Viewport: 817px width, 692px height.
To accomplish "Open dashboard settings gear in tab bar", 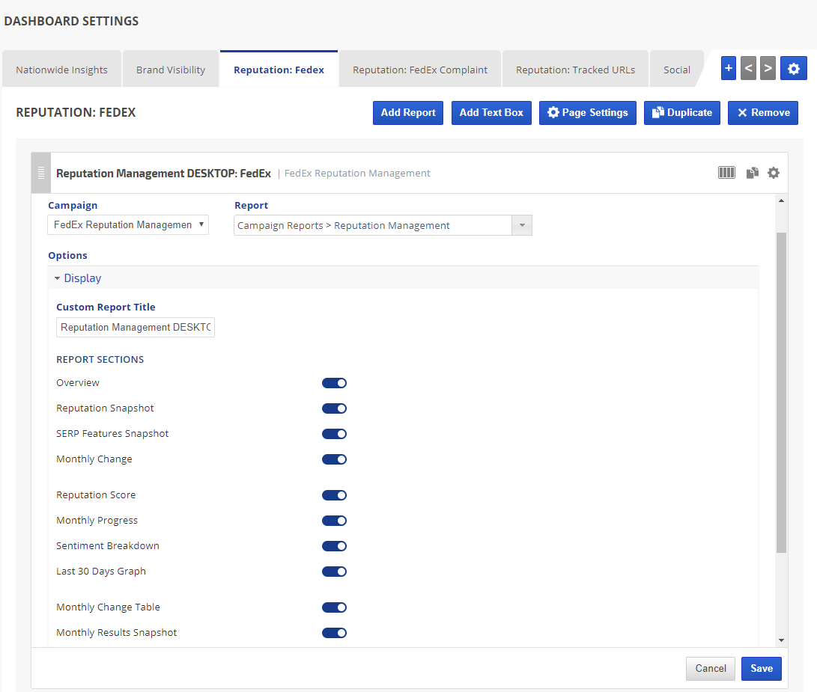I will (793, 68).
